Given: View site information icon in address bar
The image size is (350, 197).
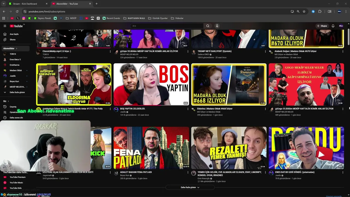Looking at the screenshot, I should coord(25,11).
